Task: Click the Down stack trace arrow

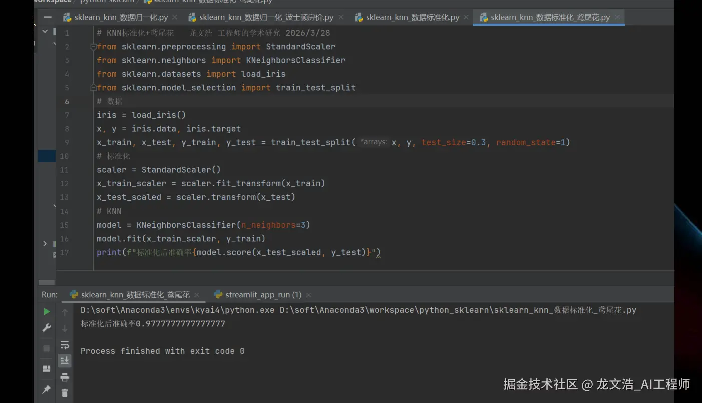Action: (65, 329)
